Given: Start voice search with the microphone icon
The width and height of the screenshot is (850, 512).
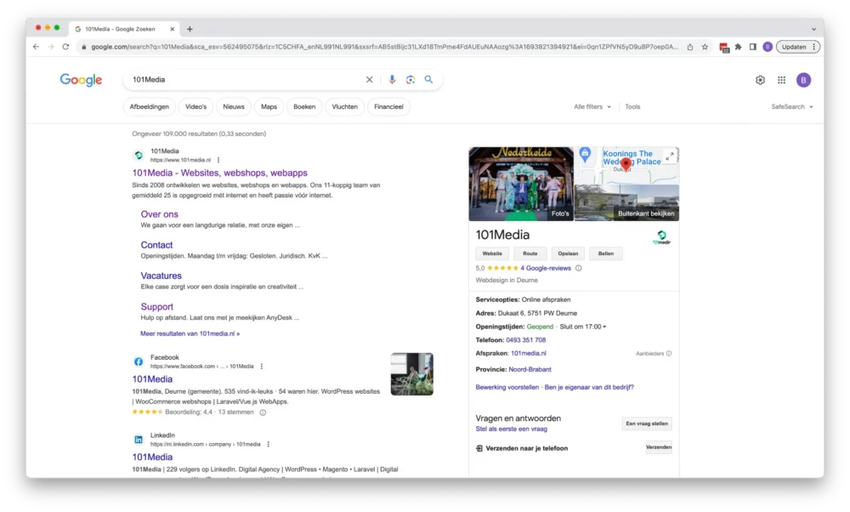Looking at the screenshot, I should pos(392,80).
